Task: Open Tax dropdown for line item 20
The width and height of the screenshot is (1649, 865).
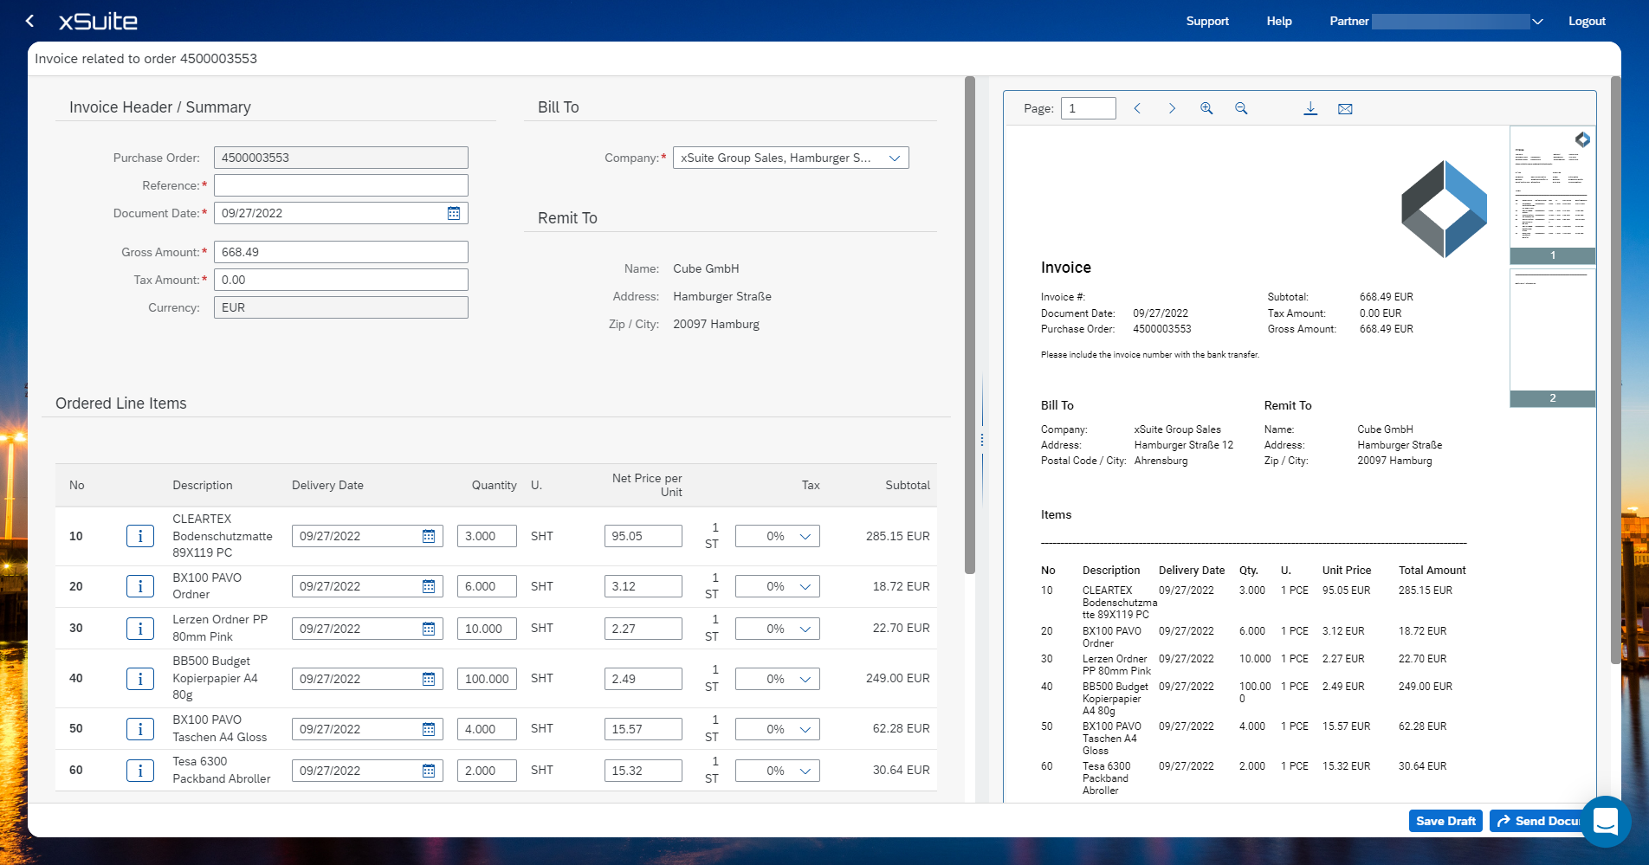Action: pos(805,586)
